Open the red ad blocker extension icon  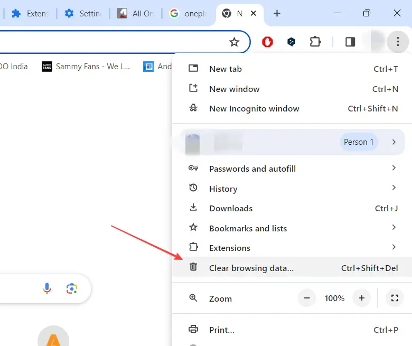(x=268, y=42)
